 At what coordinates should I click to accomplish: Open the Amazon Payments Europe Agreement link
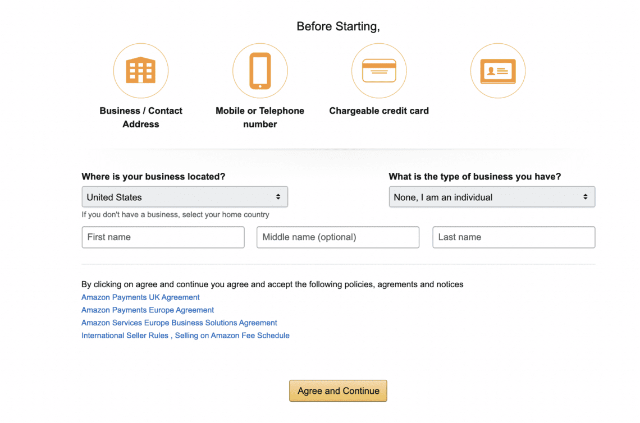[147, 310]
